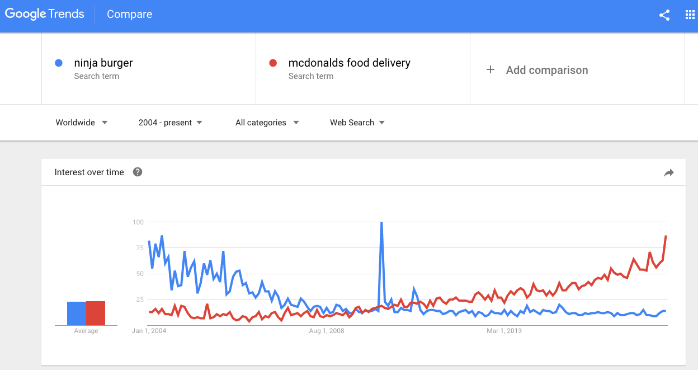Click red dot beside mcdonalds food delivery
Screen dimensions: 698x370
coord(273,63)
